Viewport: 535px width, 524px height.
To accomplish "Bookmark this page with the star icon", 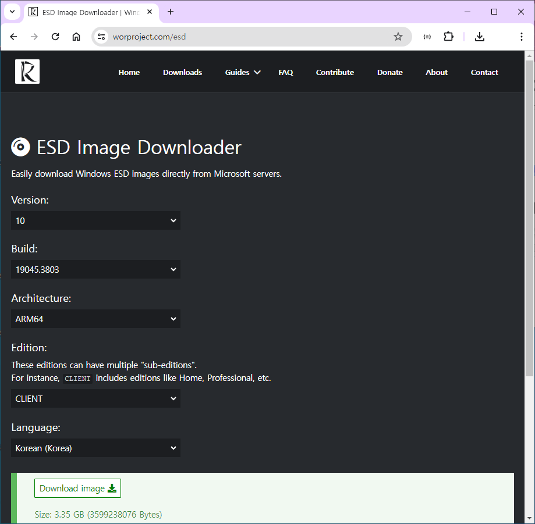I will tap(398, 37).
